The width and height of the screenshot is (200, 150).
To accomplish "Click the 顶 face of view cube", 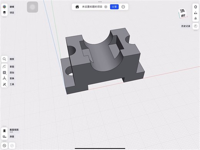I will (182, 11).
